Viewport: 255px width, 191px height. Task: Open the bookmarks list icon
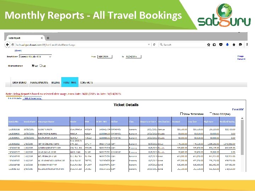(x=214, y=45)
